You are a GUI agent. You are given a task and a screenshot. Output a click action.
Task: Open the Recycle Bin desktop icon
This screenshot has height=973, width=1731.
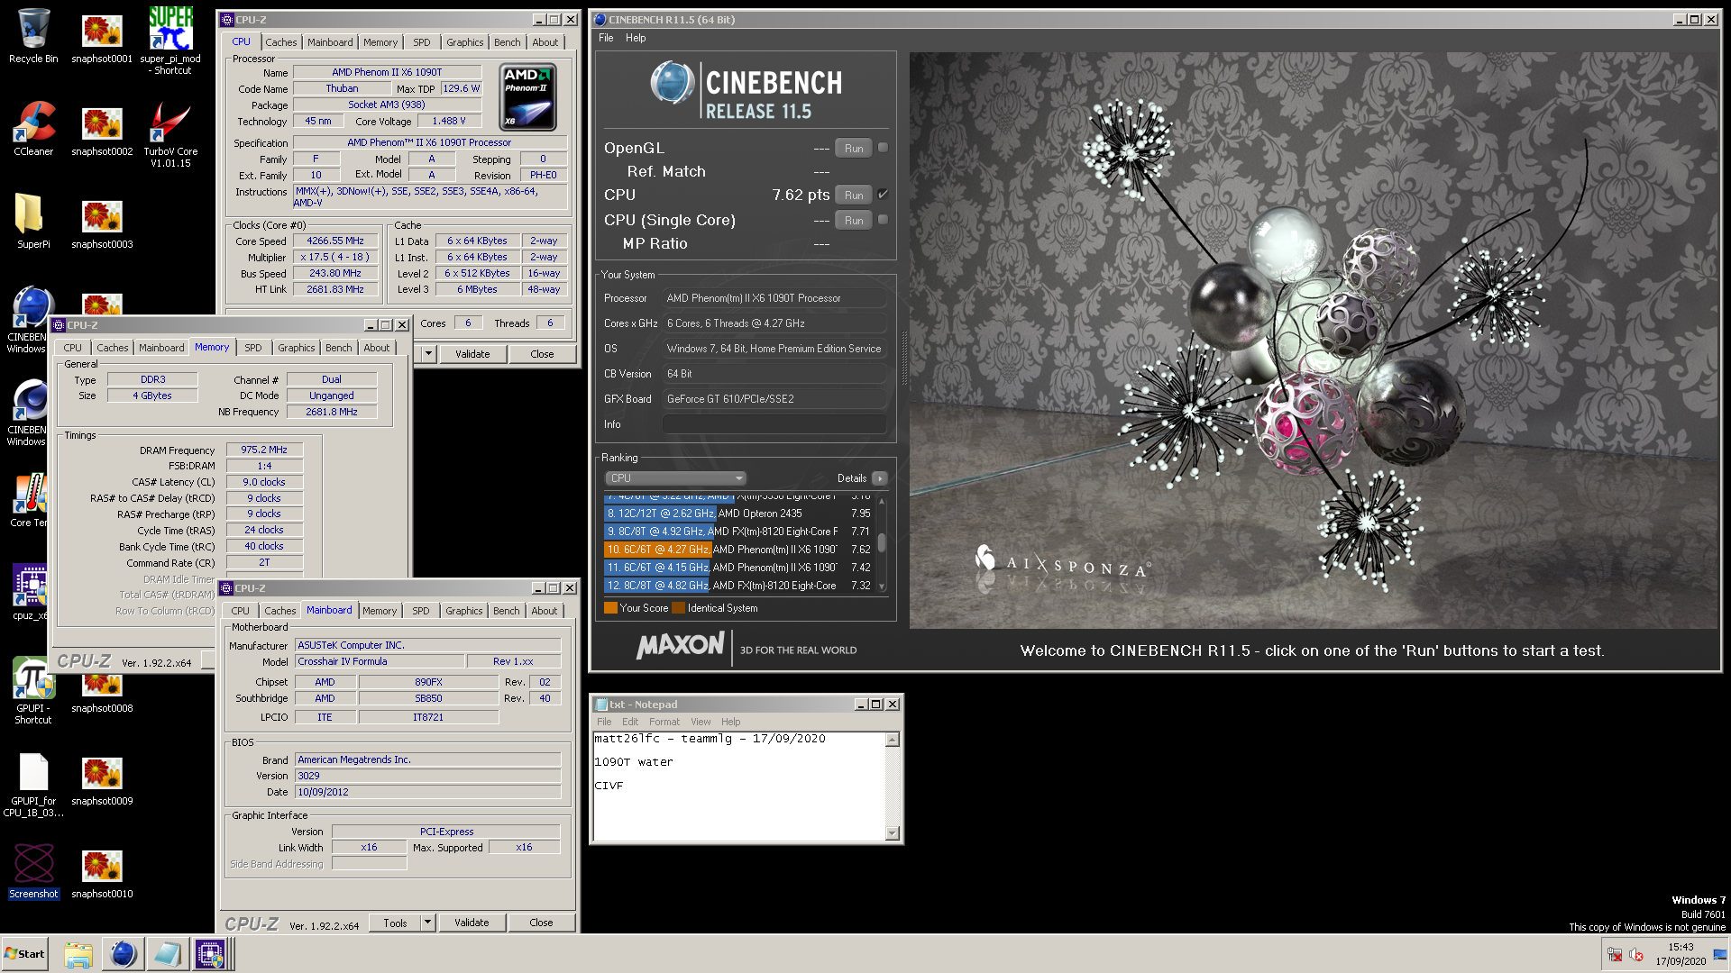(32, 36)
